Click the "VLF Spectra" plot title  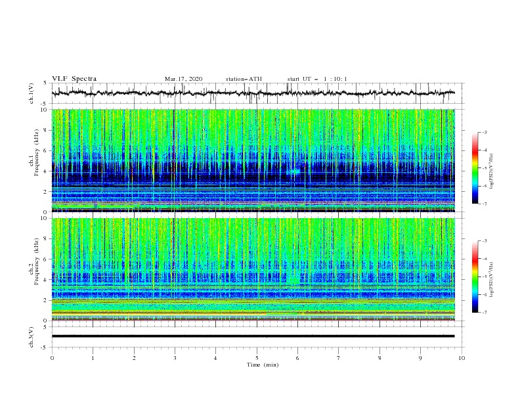[74, 79]
